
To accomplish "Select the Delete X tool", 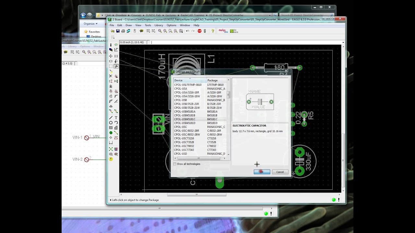I will (111, 76).
